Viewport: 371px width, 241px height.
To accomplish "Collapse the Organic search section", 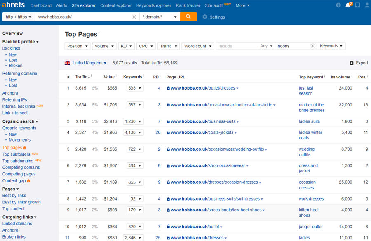I will [20, 121].
